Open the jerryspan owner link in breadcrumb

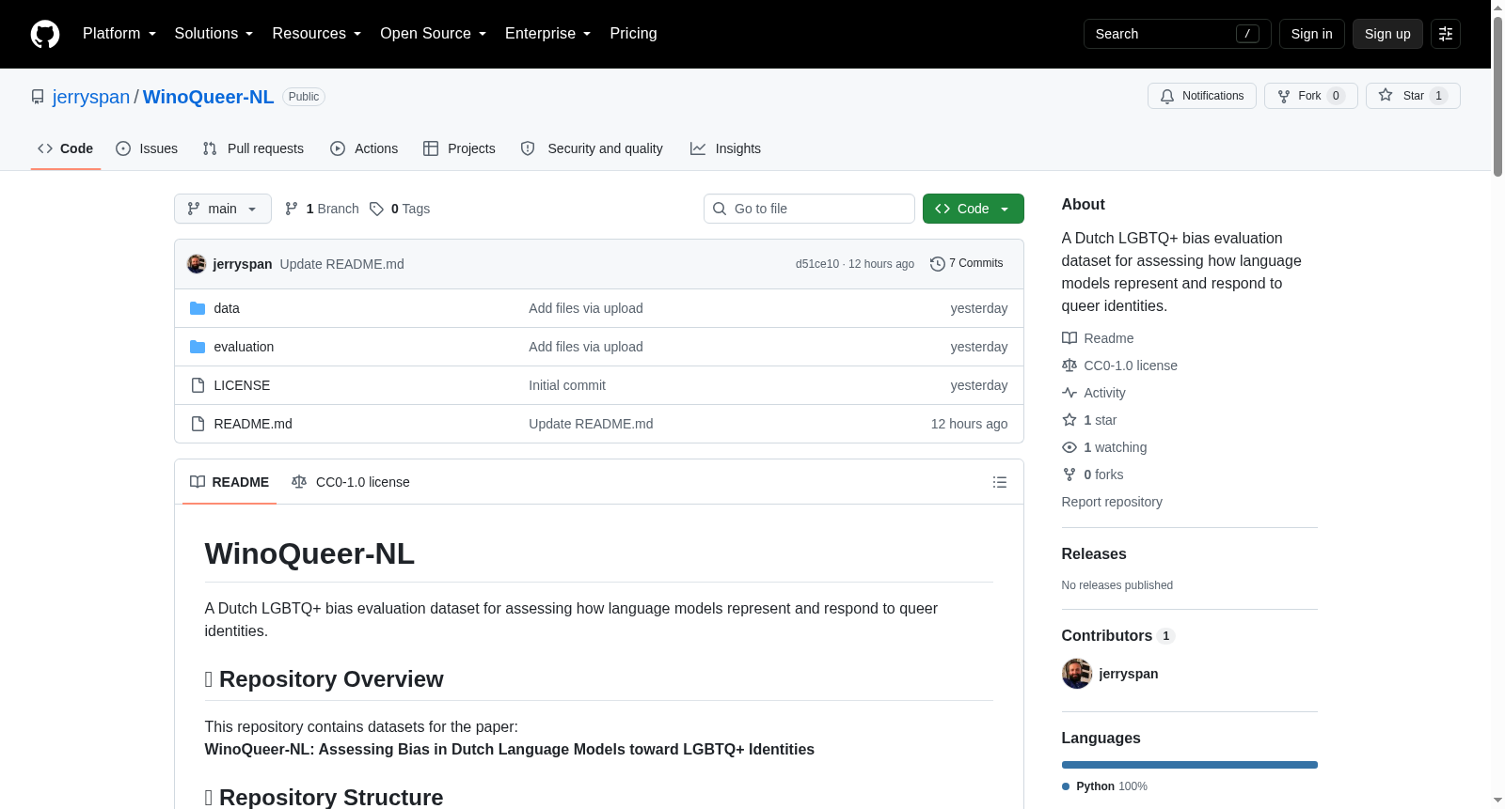(x=91, y=97)
